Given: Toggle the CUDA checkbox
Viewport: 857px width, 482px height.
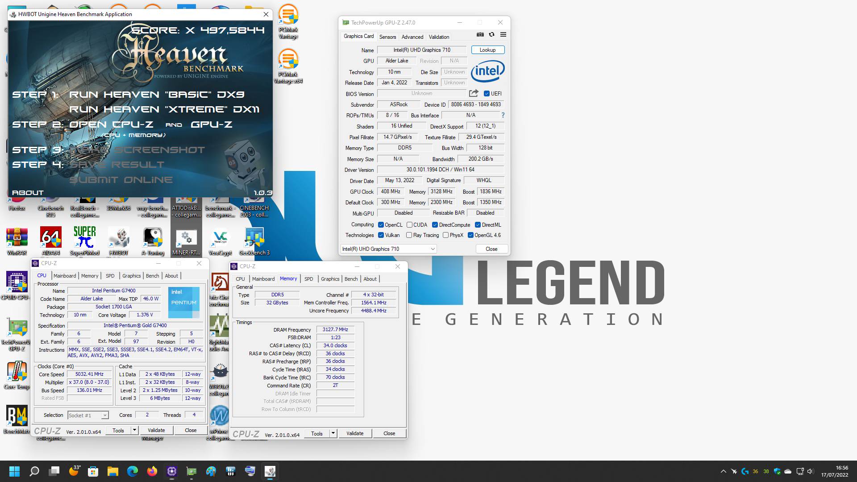Looking at the screenshot, I should (x=409, y=225).
